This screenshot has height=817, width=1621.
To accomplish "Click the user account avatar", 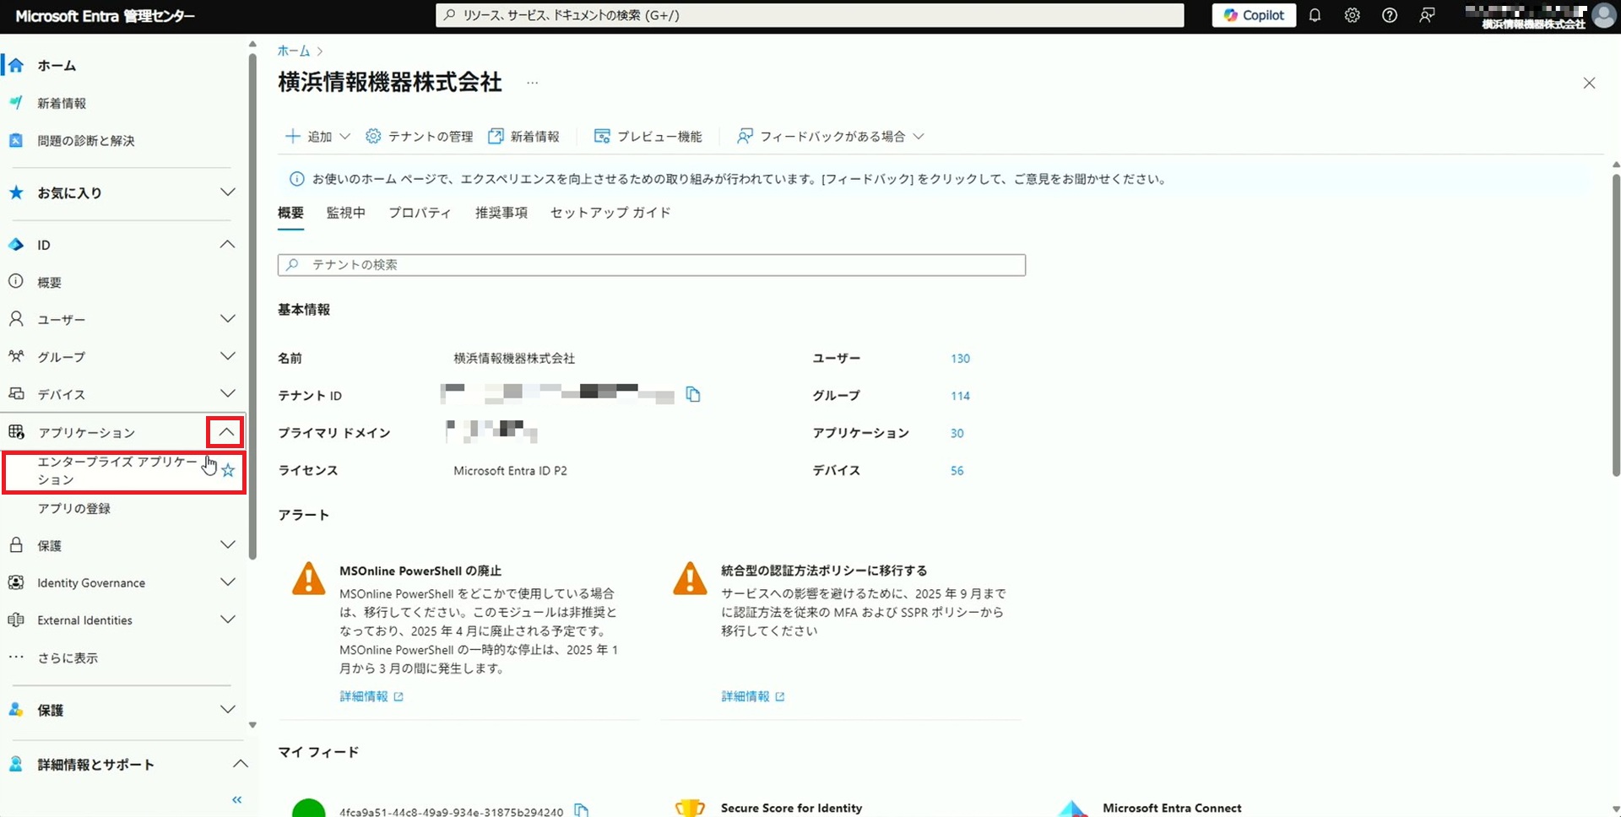I will click(x=1603, y=15).
